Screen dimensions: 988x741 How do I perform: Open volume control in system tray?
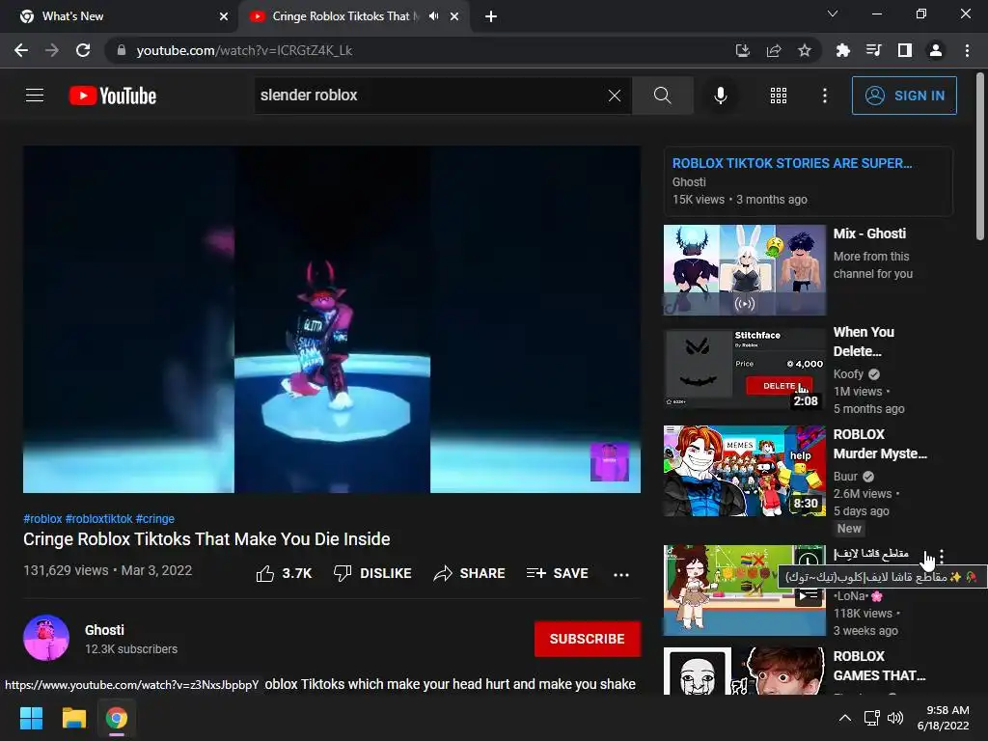[x=895, y=718]
